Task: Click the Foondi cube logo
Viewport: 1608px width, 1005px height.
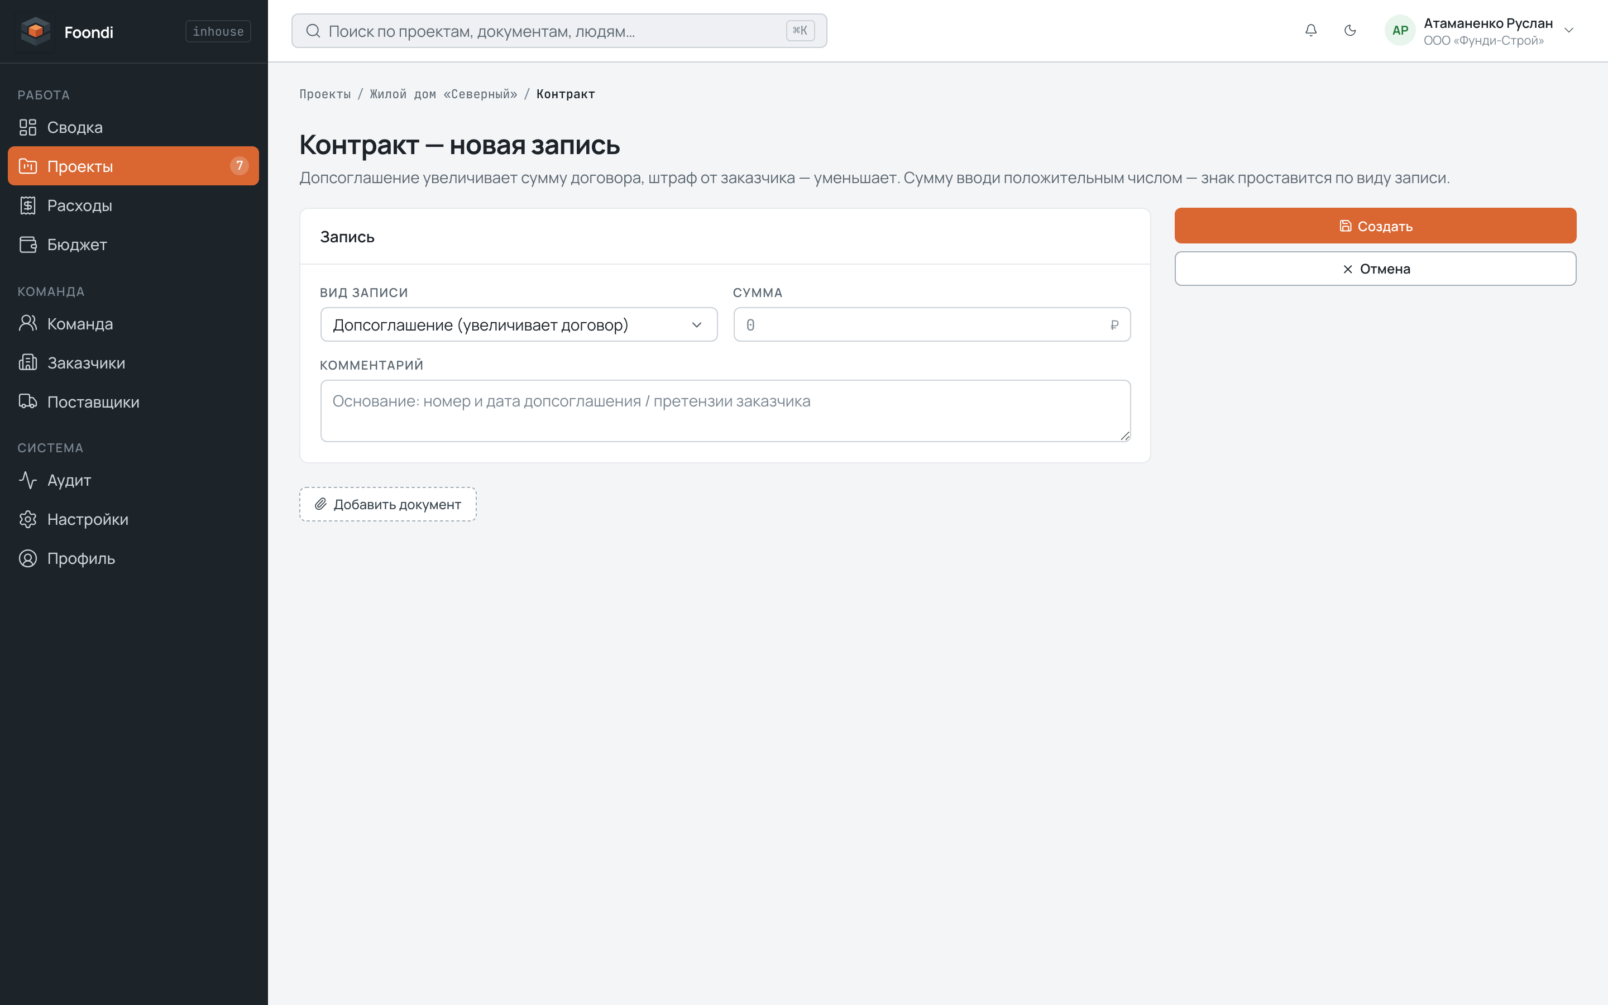Action: [36, 31]
